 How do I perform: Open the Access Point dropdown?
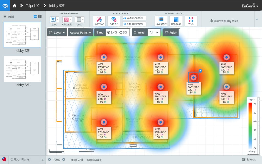80,33
